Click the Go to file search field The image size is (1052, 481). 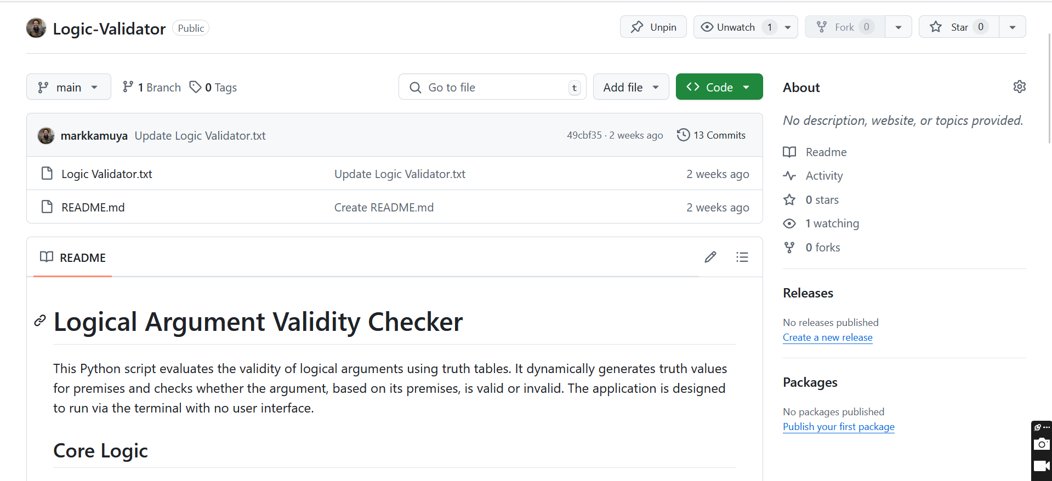pos(492,87)
